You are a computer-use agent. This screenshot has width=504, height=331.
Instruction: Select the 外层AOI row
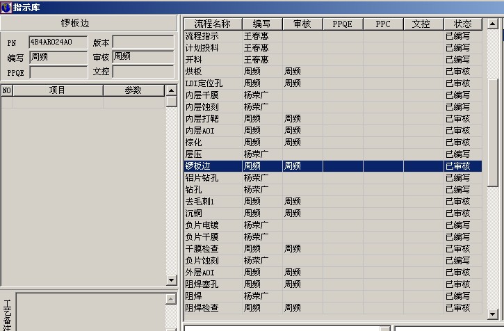(x=333, y=273)
